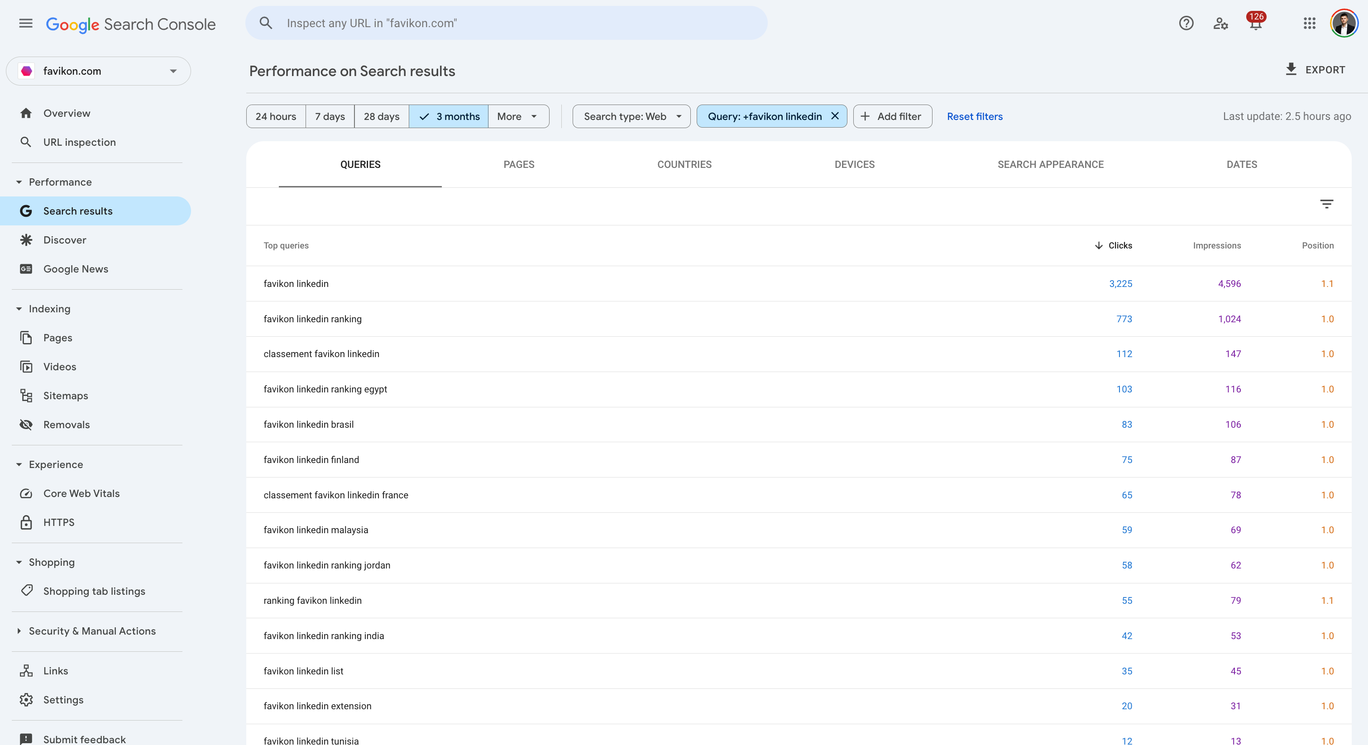Viewport: 1368px width, 745px height.
Task: Select the 24 hours date range
Action: click(276, 116)
